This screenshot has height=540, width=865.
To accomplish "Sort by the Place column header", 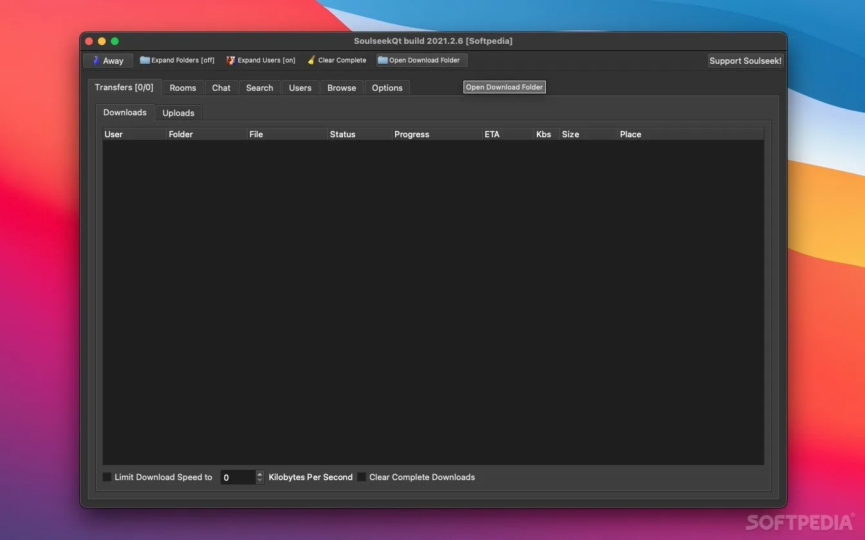I will click(691, 134).
